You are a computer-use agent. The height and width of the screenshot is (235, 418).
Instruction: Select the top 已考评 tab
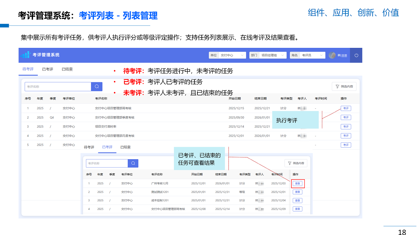(x=48, y=69)
